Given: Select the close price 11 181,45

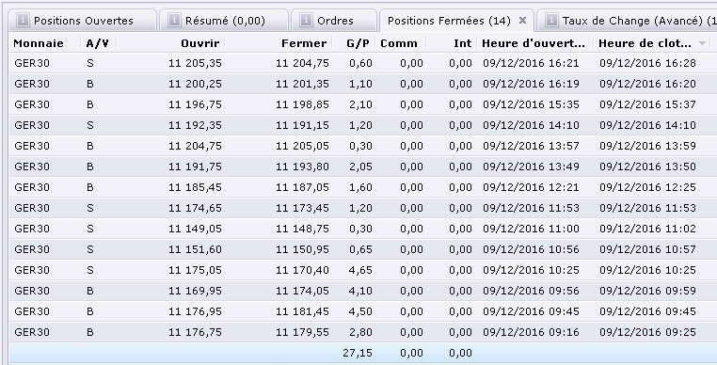Looking at the screenshot, I should pos(302,311).
